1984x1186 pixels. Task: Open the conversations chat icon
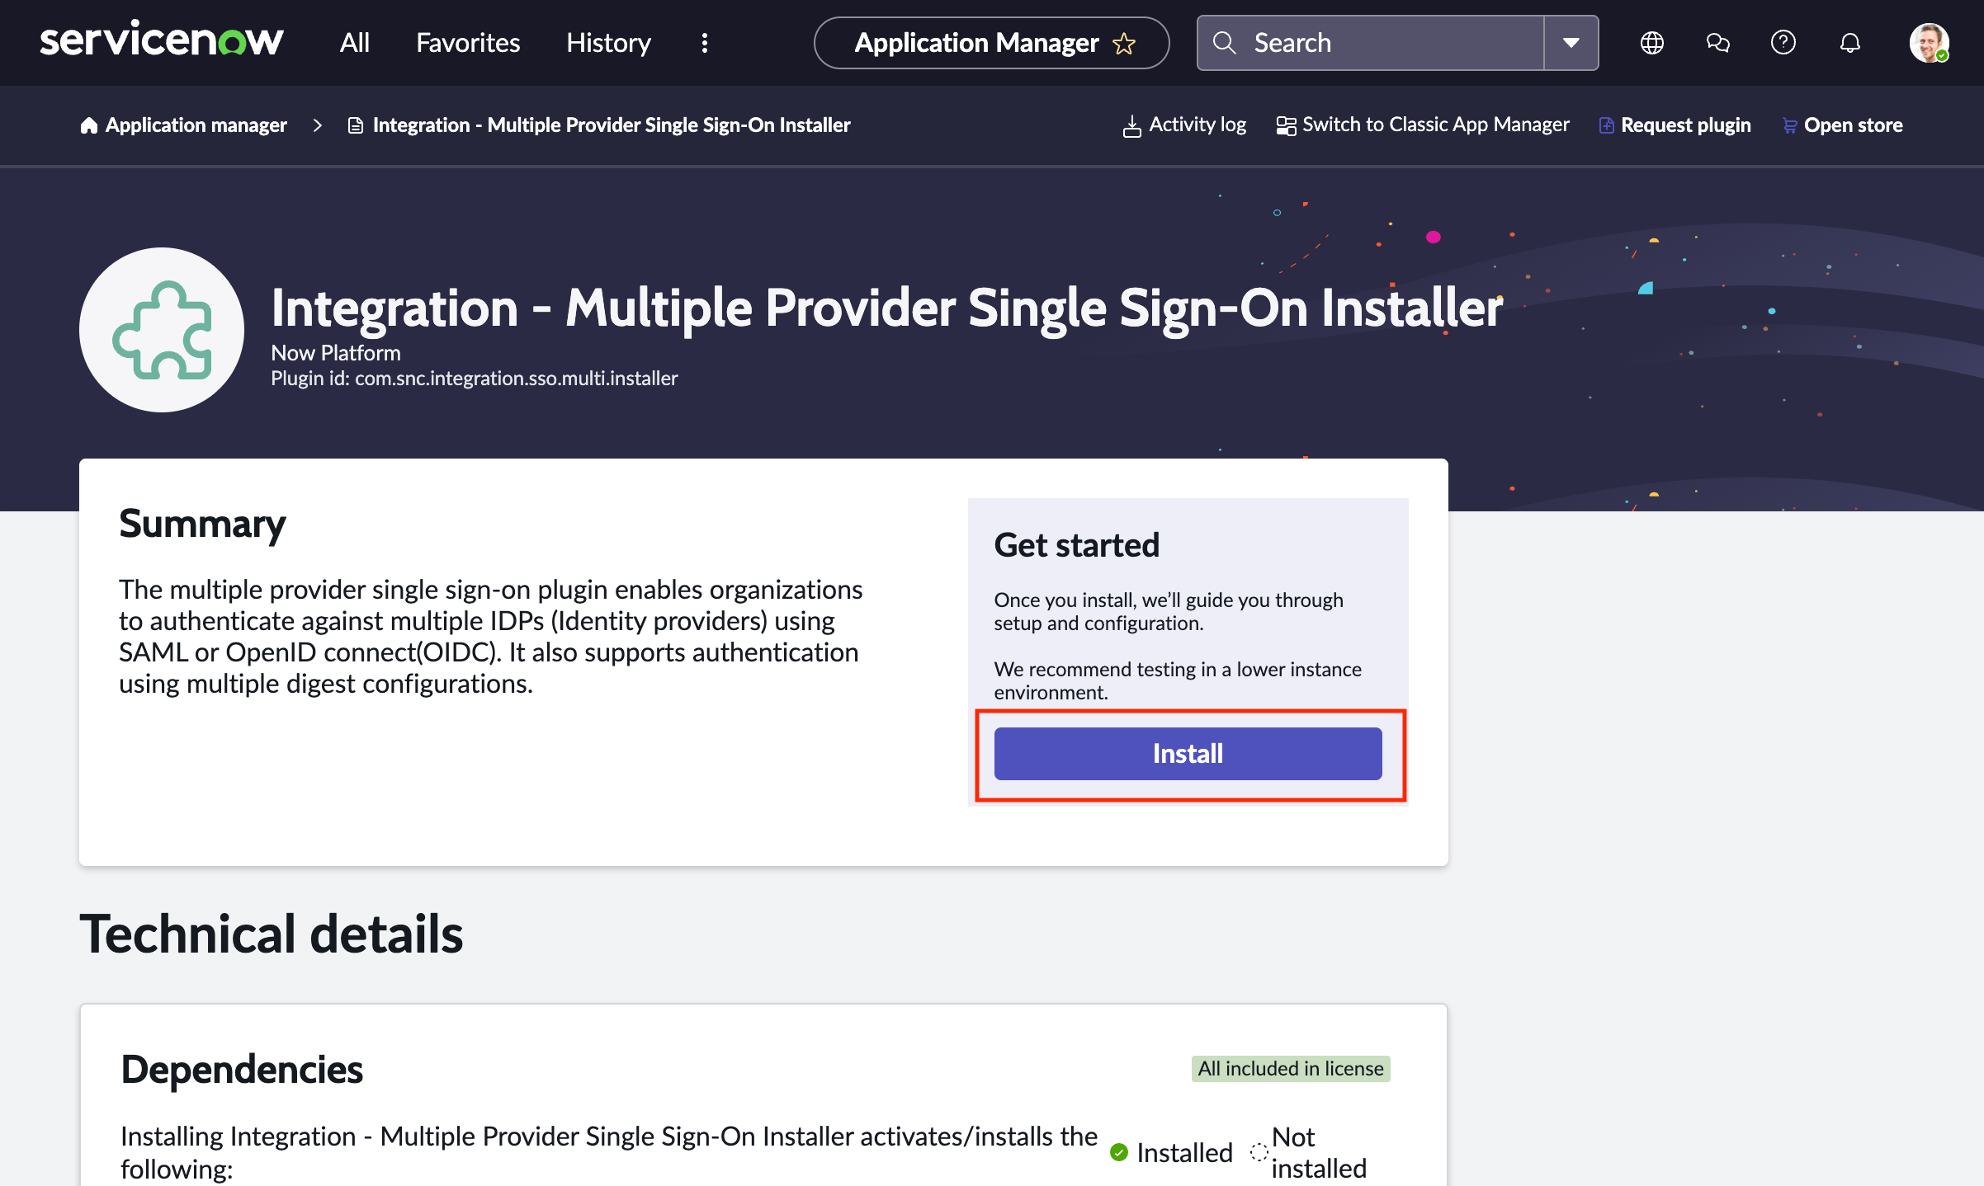click(1717, 42)
